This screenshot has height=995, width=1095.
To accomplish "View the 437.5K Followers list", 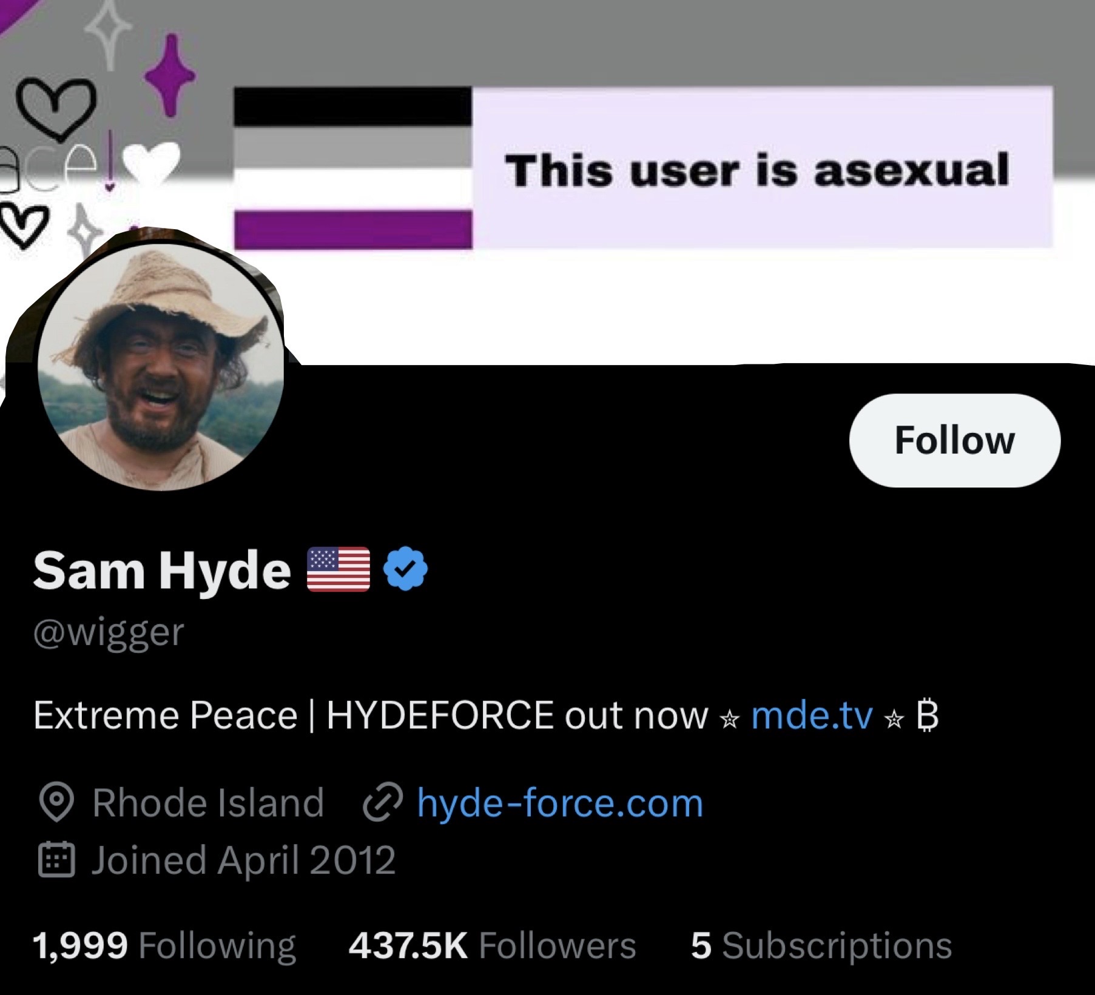I will (492, 945).
